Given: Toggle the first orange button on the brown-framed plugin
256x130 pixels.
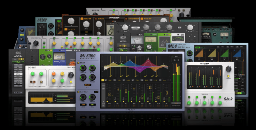Looking at the screenshot, I should pyautogui.click(x=82, y=19).
